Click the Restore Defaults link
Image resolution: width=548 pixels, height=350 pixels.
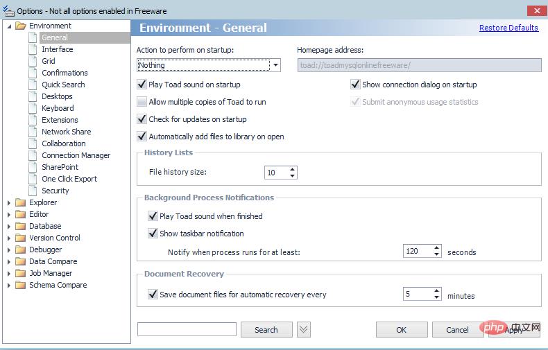point(508,28)
